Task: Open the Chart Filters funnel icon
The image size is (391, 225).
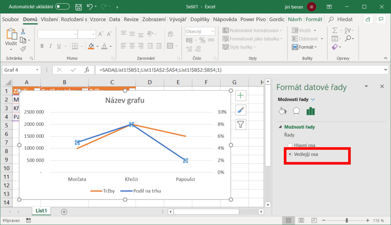Action: 241,124
